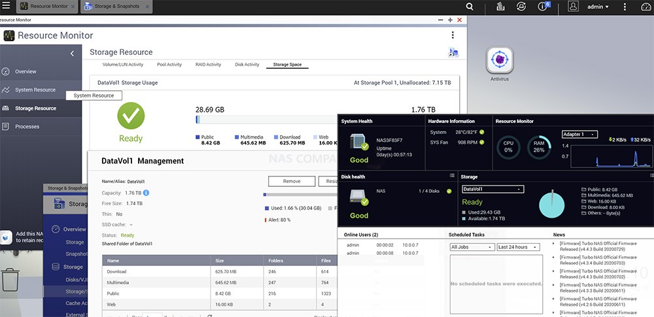Click the DataVol1 storage usage bar

(267, 120)
